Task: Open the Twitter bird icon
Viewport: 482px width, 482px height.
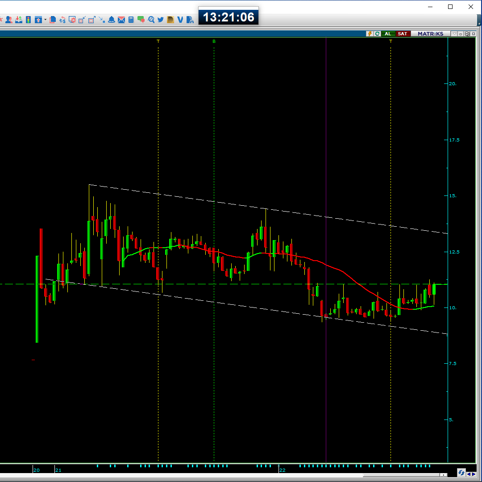Action: (x=161, y=20)
